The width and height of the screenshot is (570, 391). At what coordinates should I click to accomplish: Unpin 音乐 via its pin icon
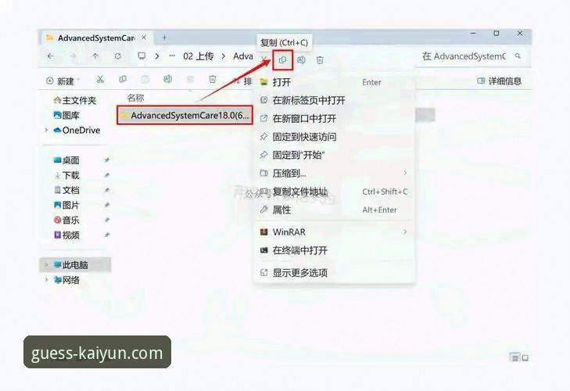(107, 220)
